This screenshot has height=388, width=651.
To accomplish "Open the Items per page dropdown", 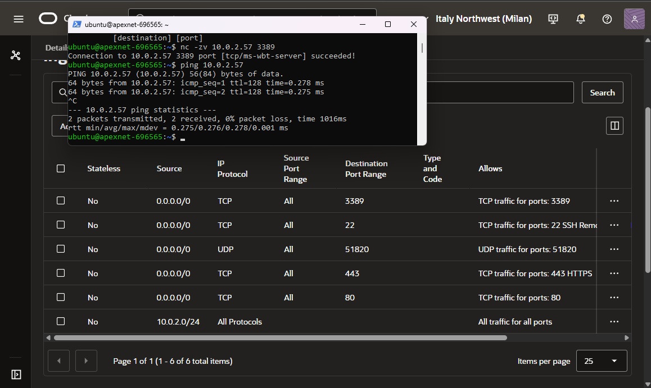I will 601,360.
